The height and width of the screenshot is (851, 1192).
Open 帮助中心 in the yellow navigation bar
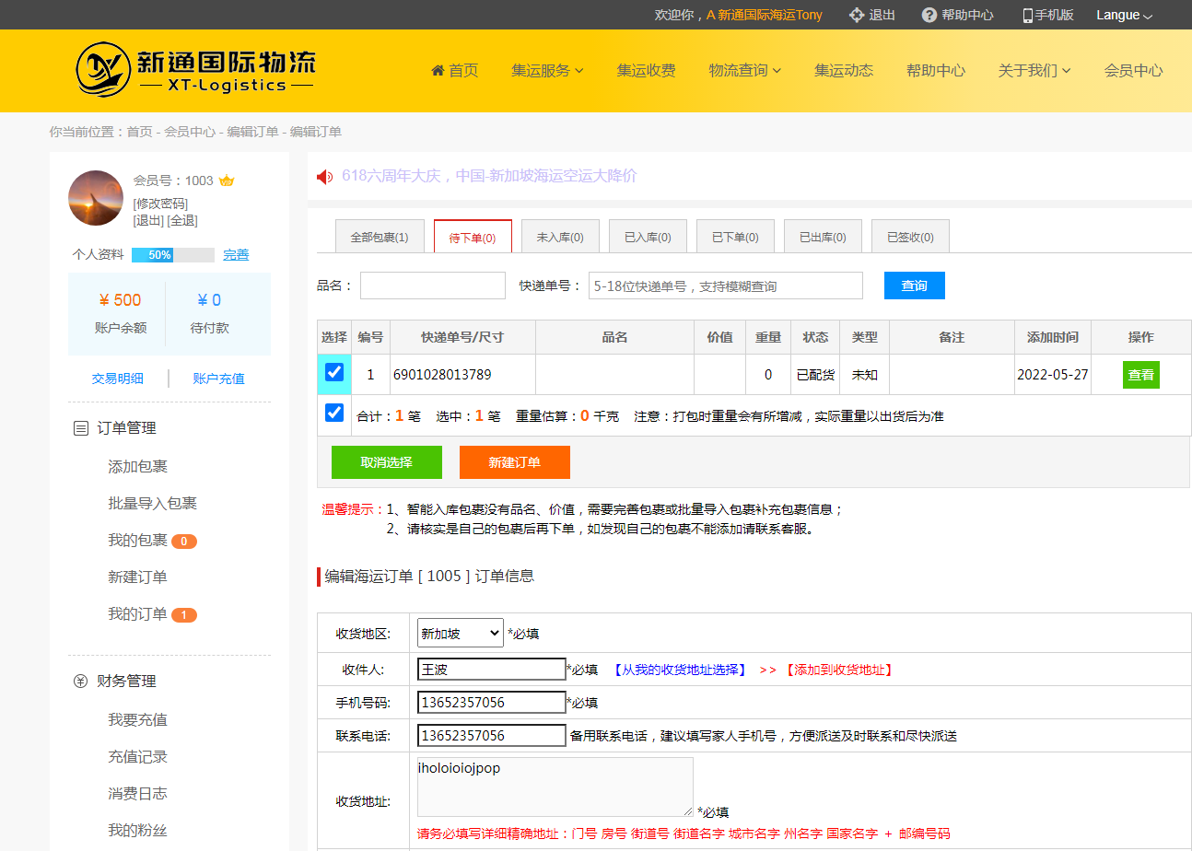point(936,70)
